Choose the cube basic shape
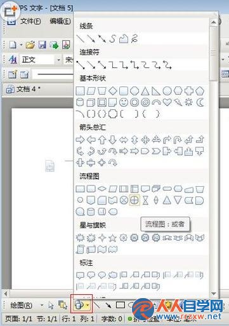 click(x=91, y=102)
